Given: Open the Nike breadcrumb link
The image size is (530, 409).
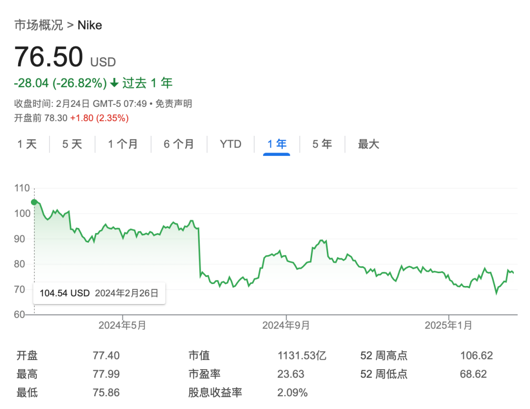Looking at the screenshot, I should coord(90,25).
